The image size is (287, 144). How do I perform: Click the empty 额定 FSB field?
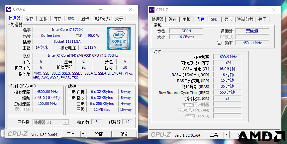click(47, 109)
